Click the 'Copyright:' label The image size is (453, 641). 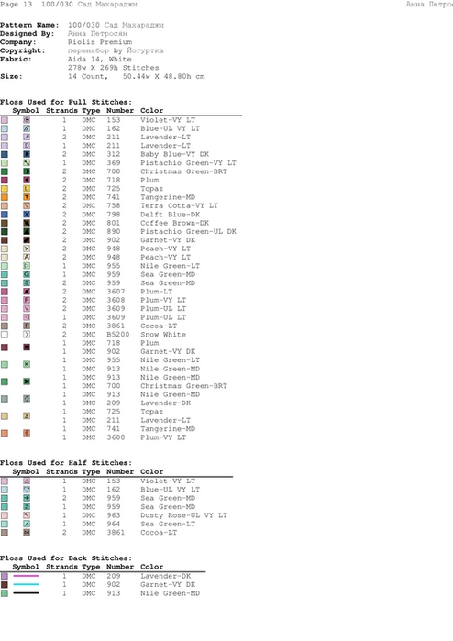(x=23, y=50)
